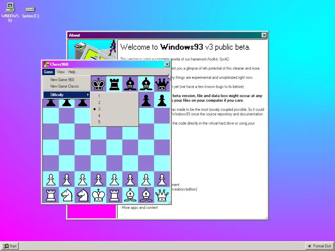Viewport: 335px width, 251px height.
Task: Set difficulty level to 5
Action: pyautogui.click(x=115, y=122)
